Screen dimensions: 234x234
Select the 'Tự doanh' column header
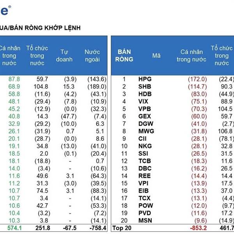coord(64,56)
